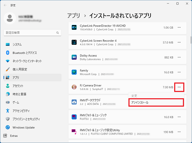Click the search magnifier icon
Viewport: 192px width, 143px height.
[x=58, y=33]
